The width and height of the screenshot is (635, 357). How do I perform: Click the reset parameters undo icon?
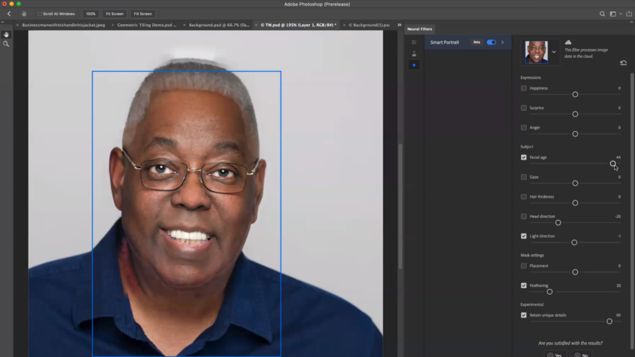[623, 63]
